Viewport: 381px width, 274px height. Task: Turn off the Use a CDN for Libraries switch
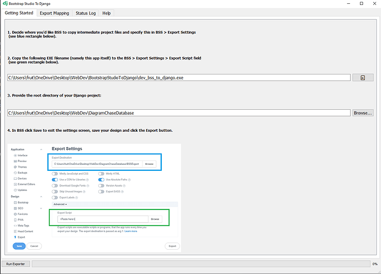55,180
